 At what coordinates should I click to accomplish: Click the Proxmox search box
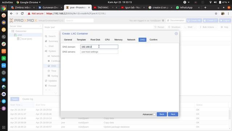(79, 20)
